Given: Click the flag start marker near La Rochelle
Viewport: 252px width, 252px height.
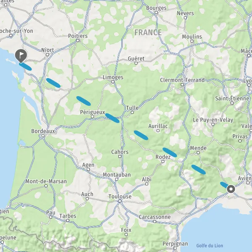Looking at the screenshot, I should coord(21,55).
